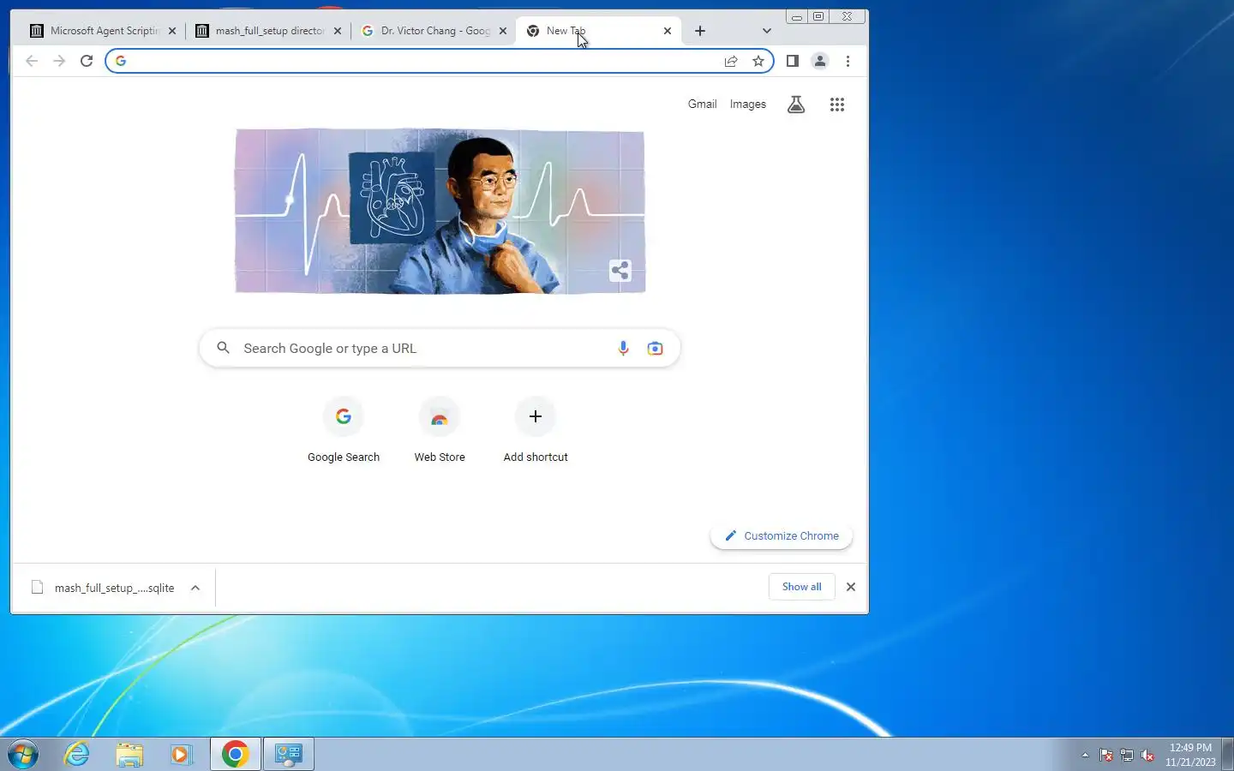Click the doodle share icon
The image size is (1234, 771).
click(x=620, y=271)
